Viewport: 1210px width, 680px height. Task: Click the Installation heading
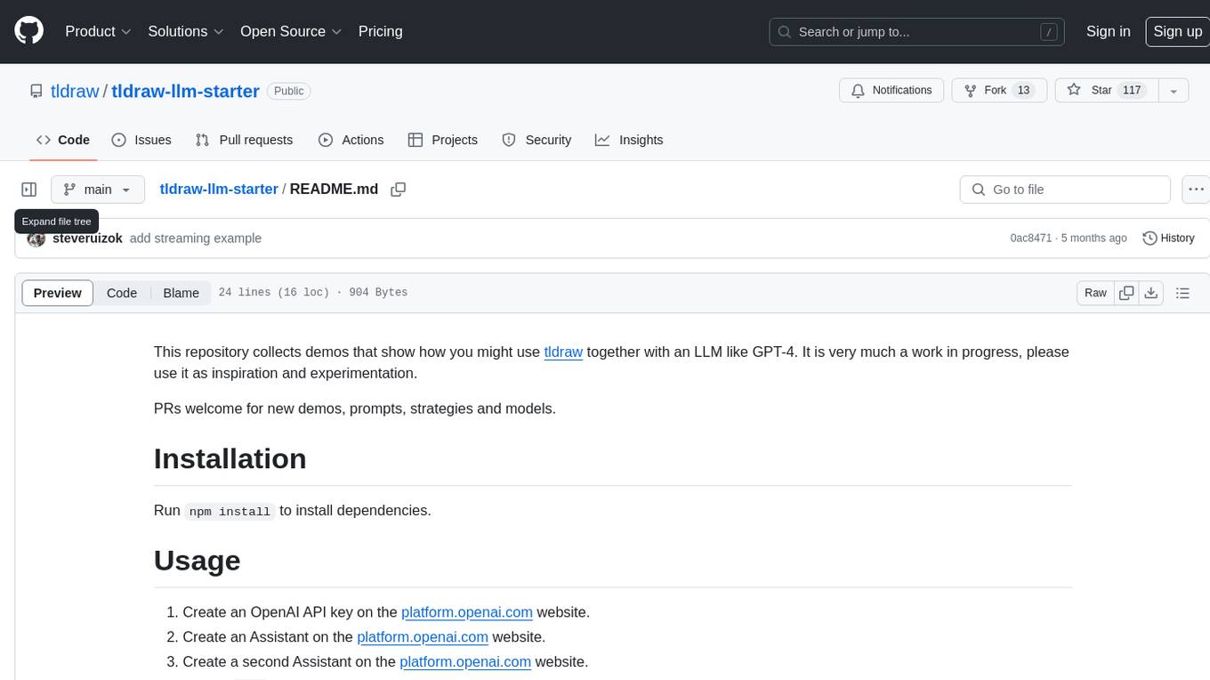pyautogui.click(x=230, y=458)
